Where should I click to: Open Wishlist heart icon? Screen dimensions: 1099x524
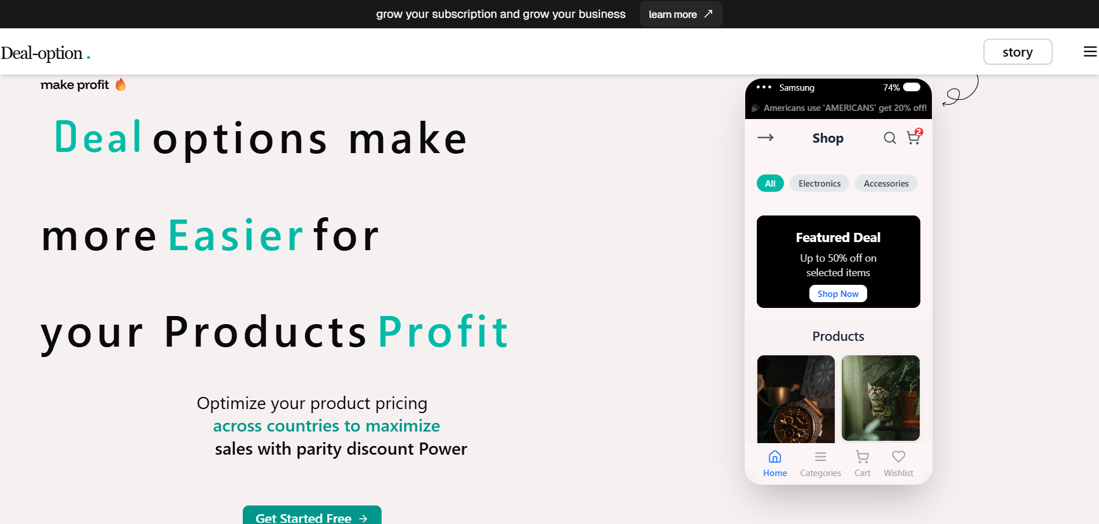click(898, 463)
